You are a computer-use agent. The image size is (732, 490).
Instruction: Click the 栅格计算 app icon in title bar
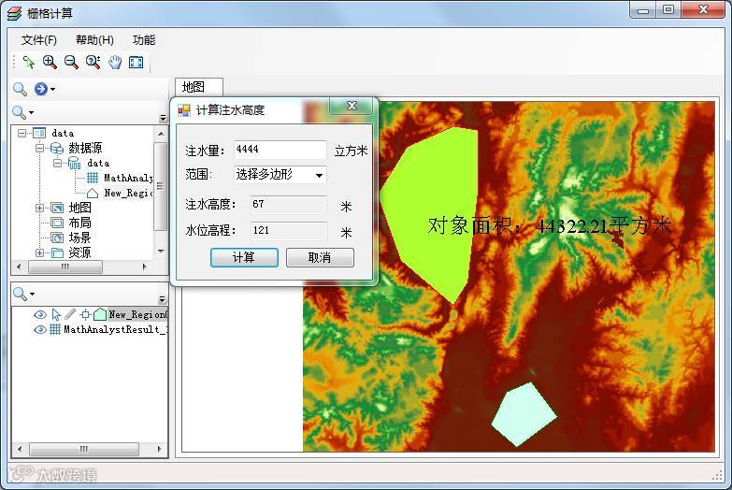(x=14, y=13)
